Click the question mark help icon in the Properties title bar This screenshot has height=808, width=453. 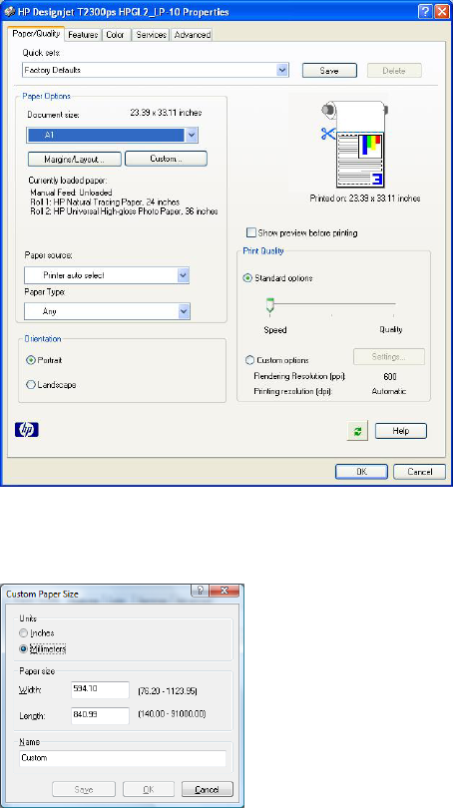(425, 12)
